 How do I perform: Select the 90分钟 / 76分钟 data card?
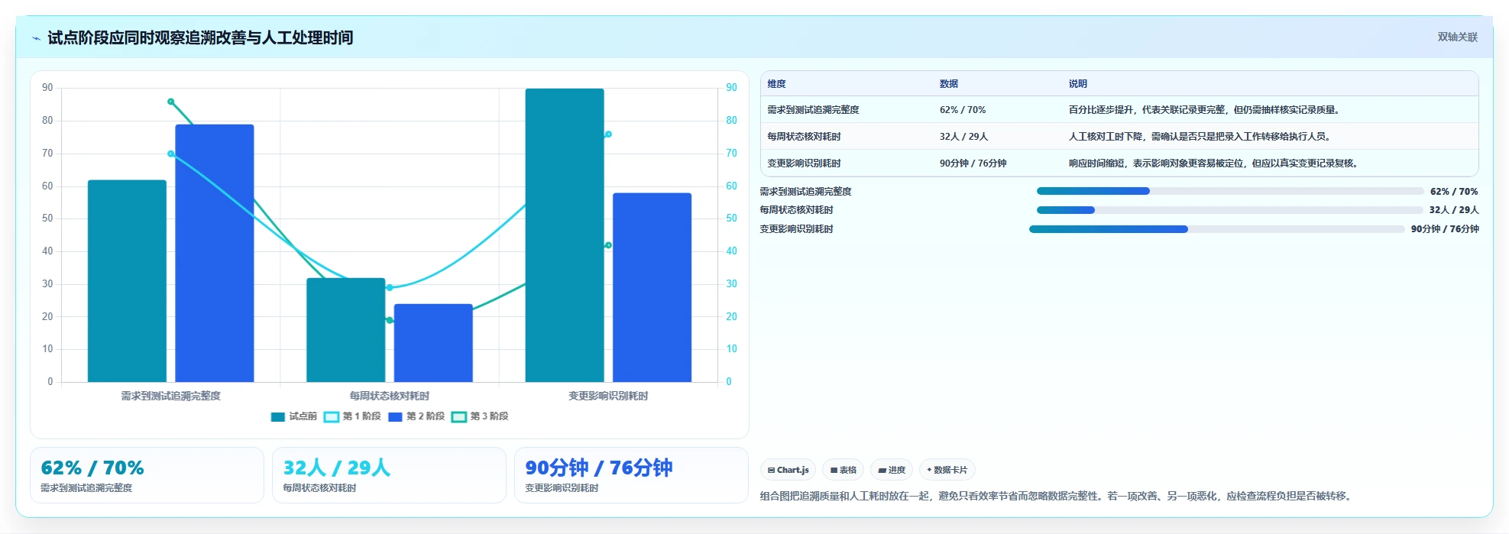click(x=631, y=475)
